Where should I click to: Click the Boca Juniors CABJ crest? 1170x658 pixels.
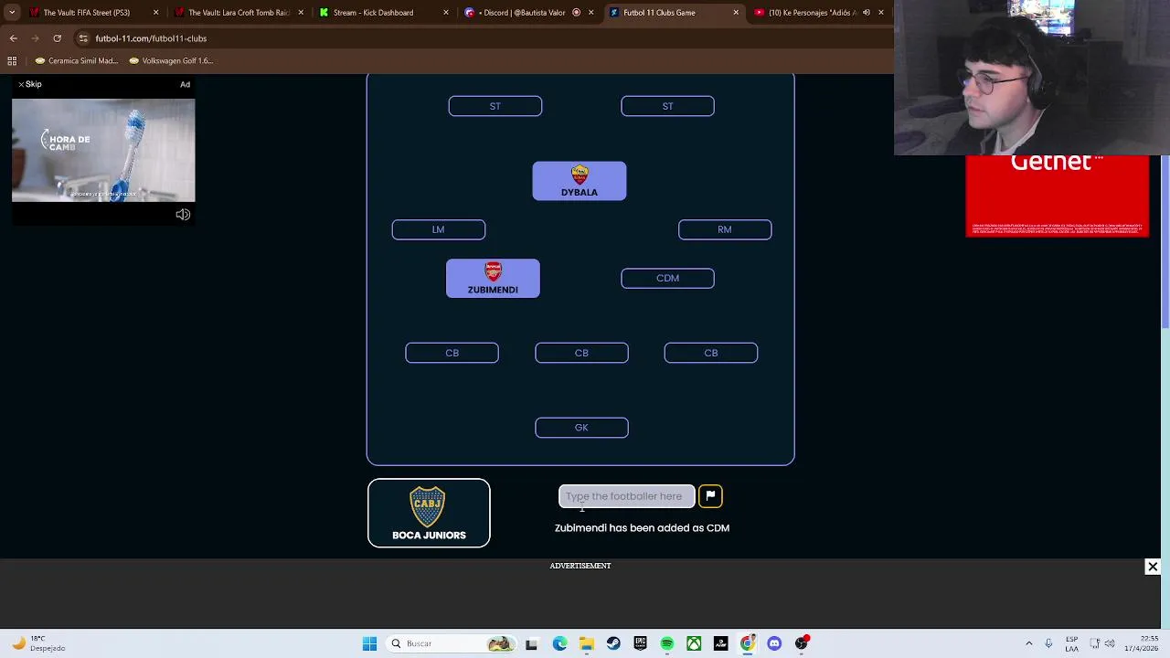tap(428, 507)
